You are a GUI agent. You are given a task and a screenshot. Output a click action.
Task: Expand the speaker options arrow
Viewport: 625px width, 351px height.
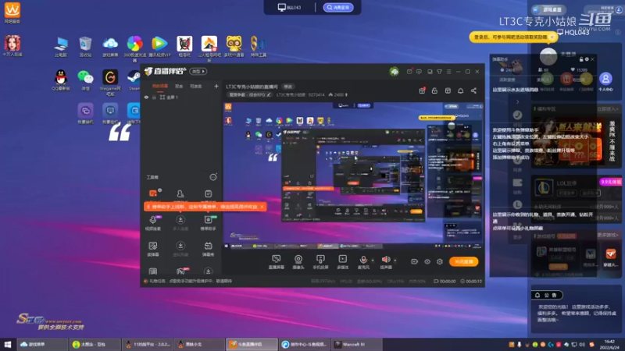[395, 261]
